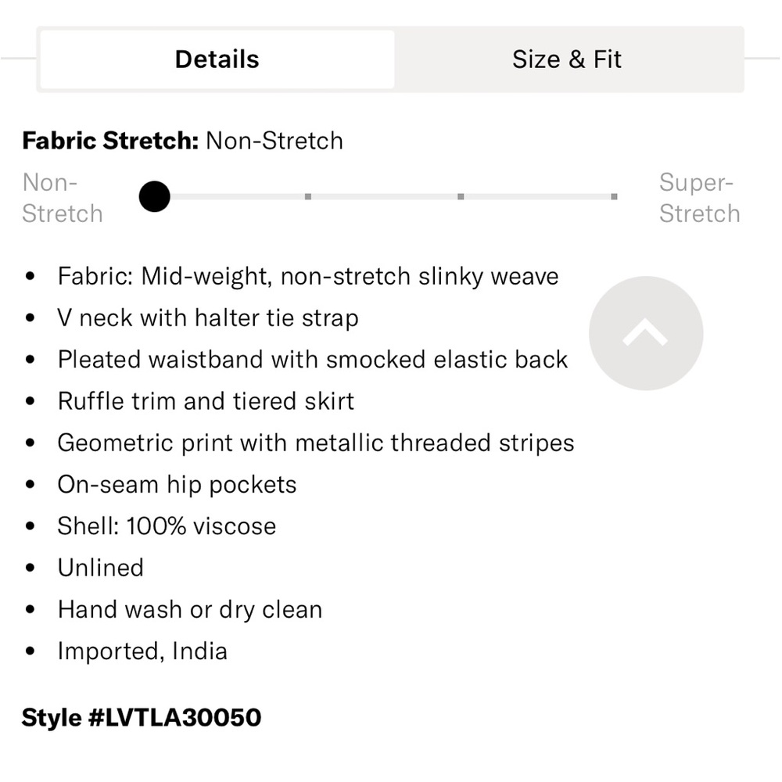The image size is (782, 782).
Task: Click 'Geometric print with metallic threaded stripes'
Action: [x=316, y=443]
